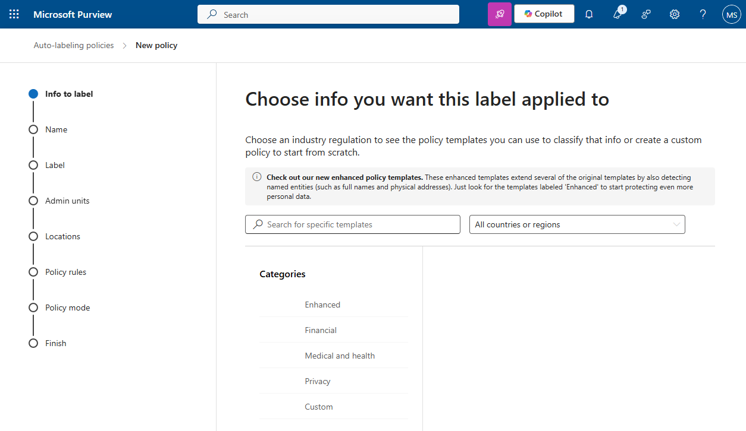
Task: Open Copilot
Action: point(544,13)
